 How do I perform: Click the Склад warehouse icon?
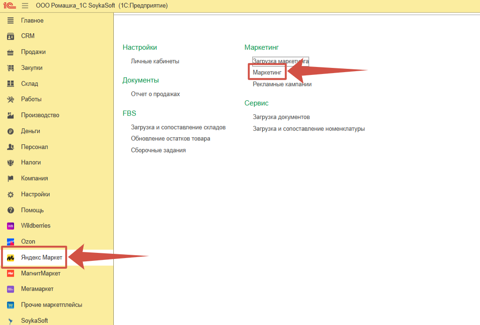tap(10, 84)
